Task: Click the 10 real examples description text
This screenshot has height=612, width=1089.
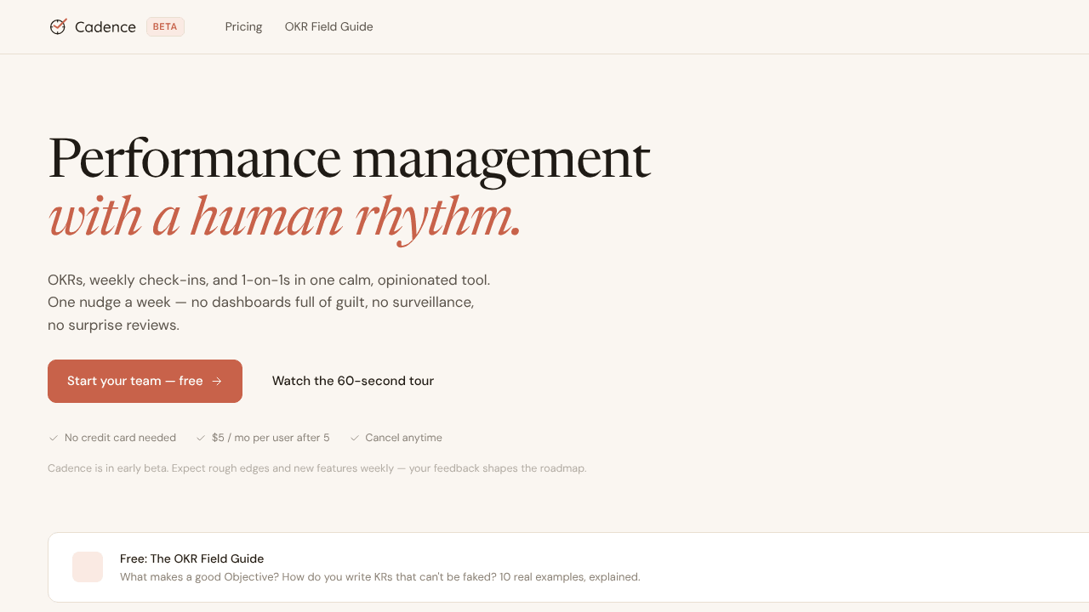Action: [379, 577]
